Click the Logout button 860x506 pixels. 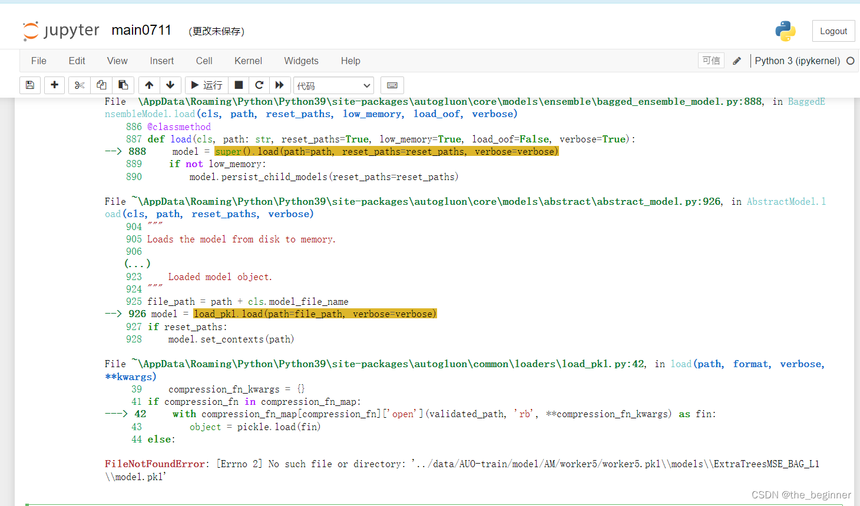point(833,31)
